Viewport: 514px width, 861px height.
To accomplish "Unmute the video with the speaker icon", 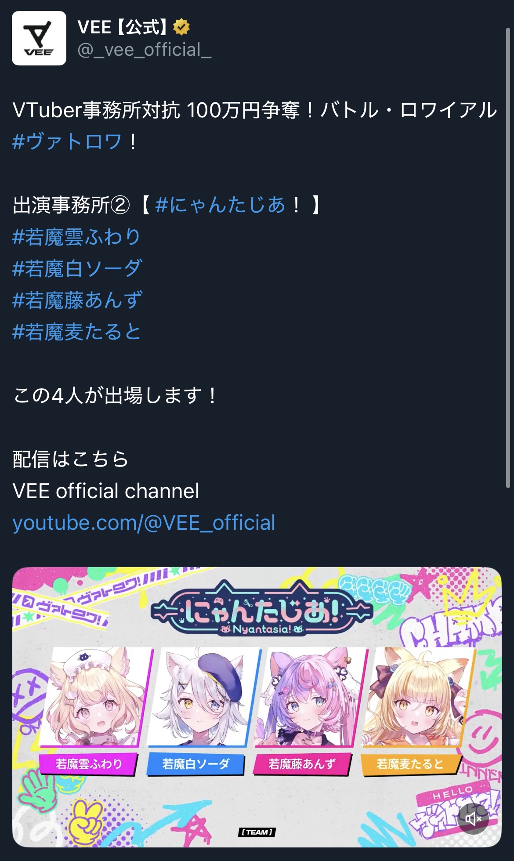I will coord(473,818).
